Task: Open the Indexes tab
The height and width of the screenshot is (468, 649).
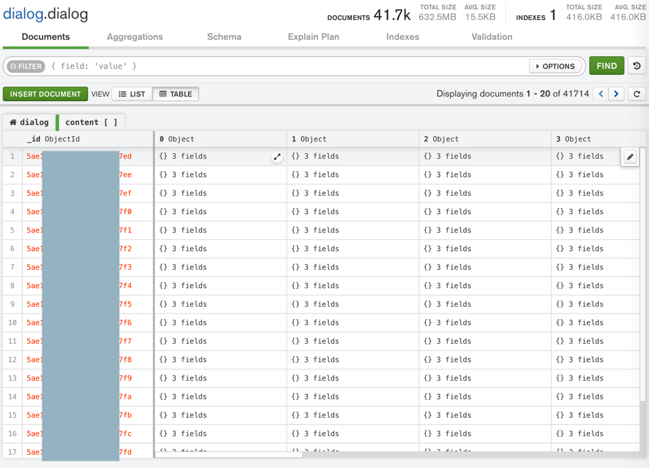Action: click(x=403, y=37)
